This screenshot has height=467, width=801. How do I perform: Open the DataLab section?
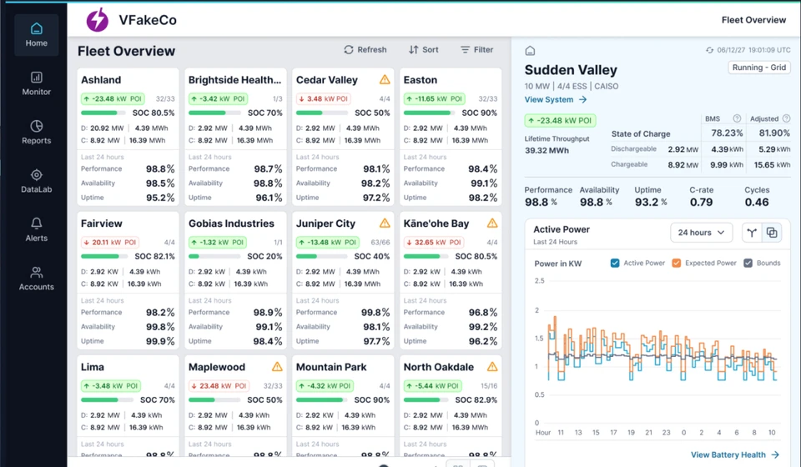tap(36, 181)
